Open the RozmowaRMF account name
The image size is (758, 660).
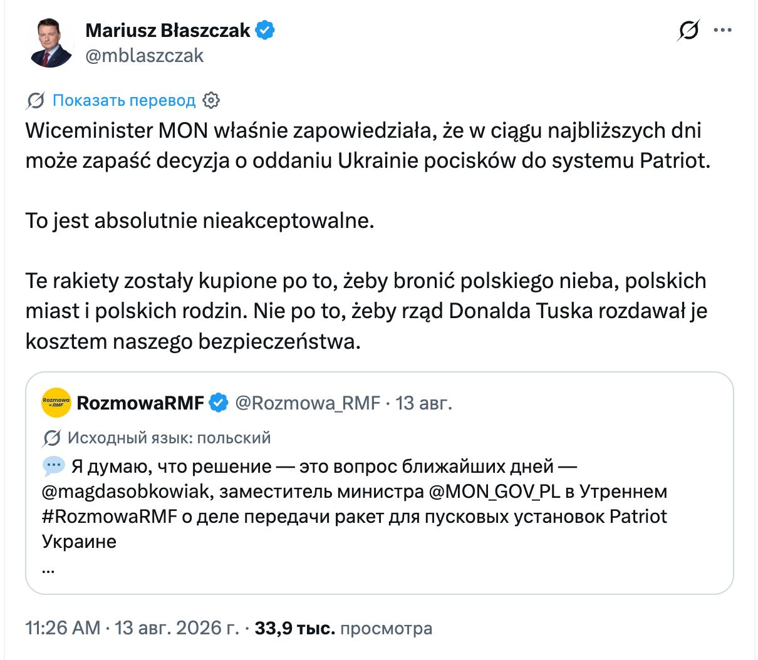[x=141, y=403]
